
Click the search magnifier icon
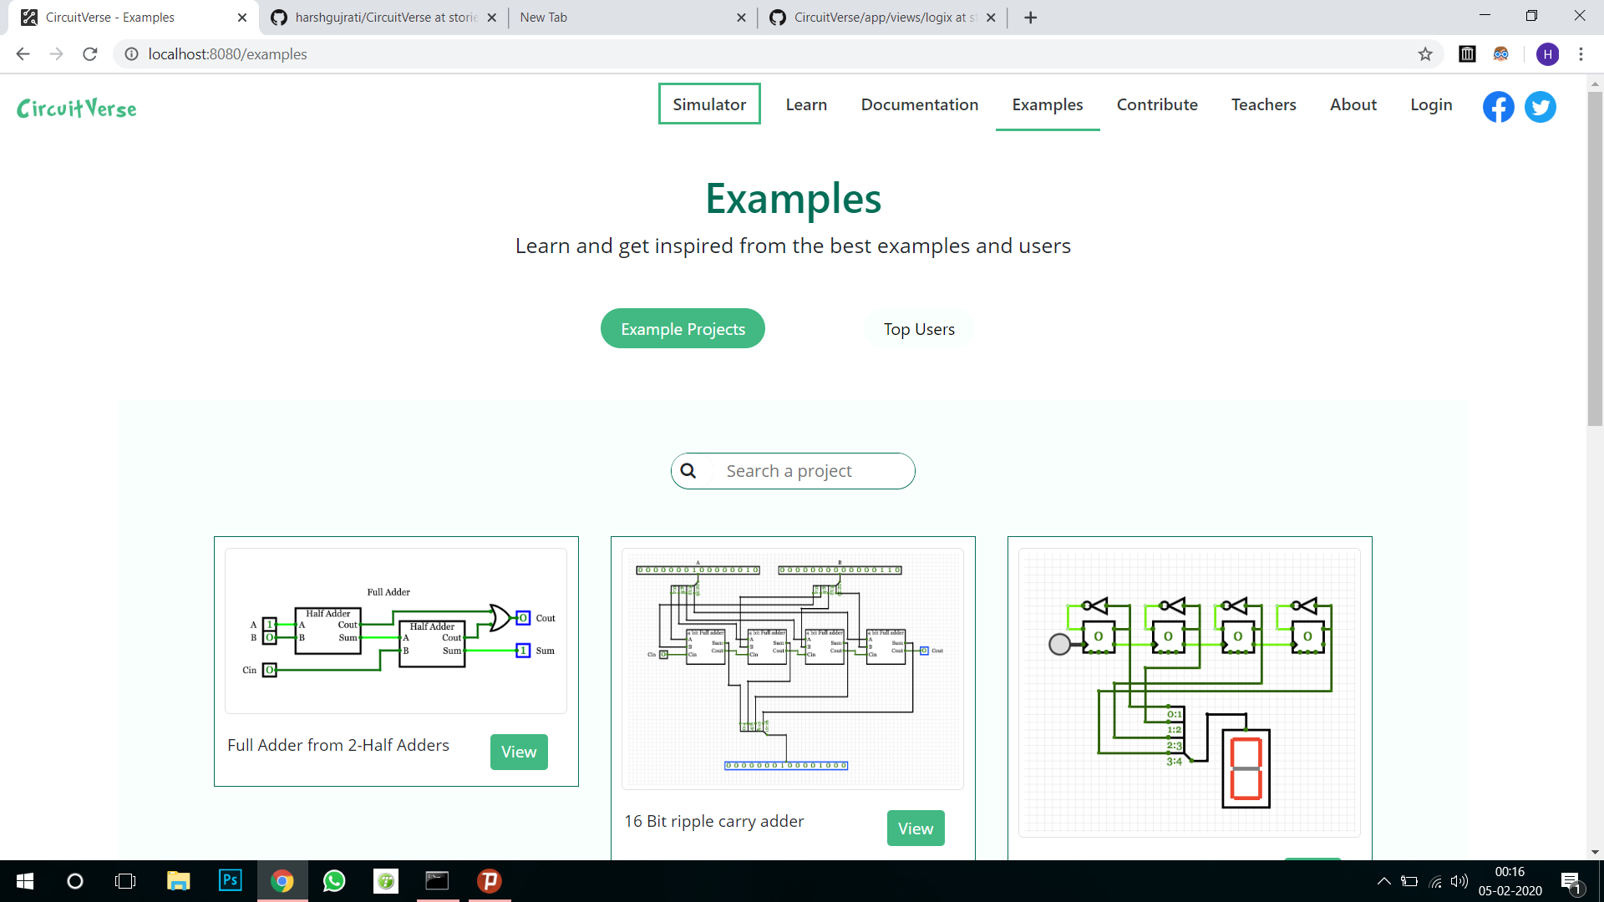(x=689, y=470)
